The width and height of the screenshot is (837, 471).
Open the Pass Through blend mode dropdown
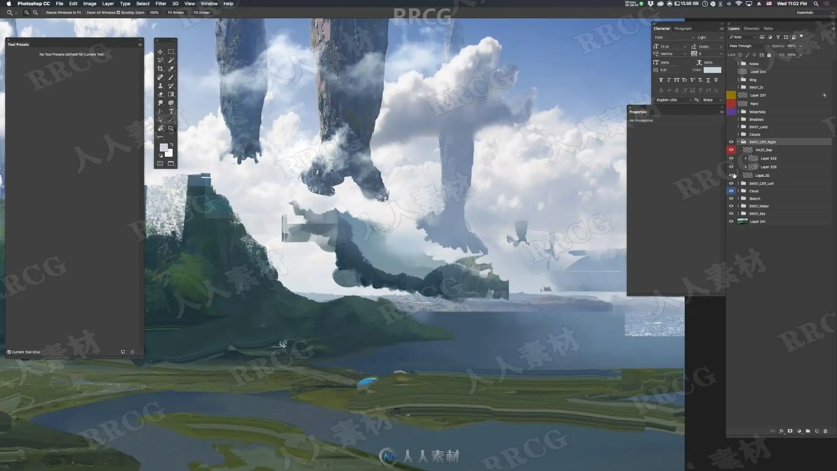749,46
